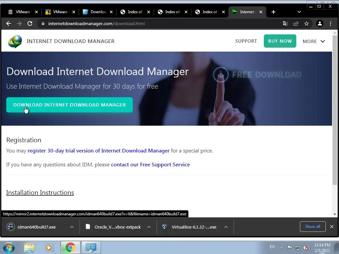Click Chrome icon in taskbar
The height and width of the screenshot is (254, 339).
[x=70, y=247]
